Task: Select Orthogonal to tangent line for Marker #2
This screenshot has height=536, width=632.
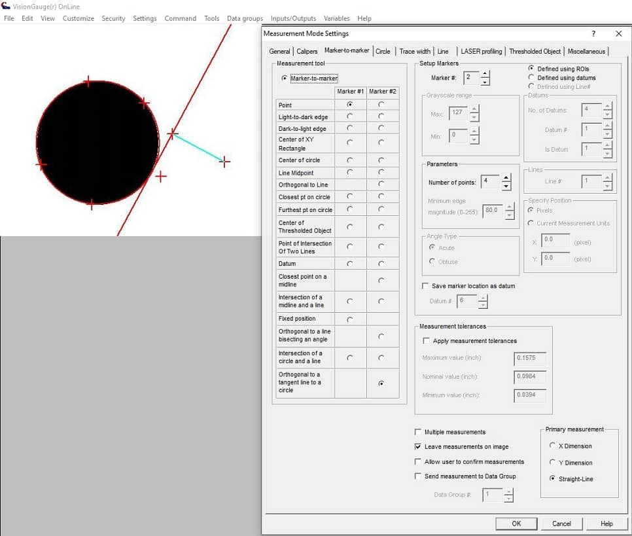Action: [381, 383]
